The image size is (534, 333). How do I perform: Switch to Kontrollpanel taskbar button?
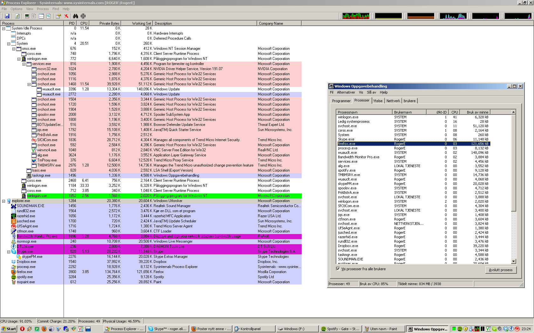click(254, 329)
